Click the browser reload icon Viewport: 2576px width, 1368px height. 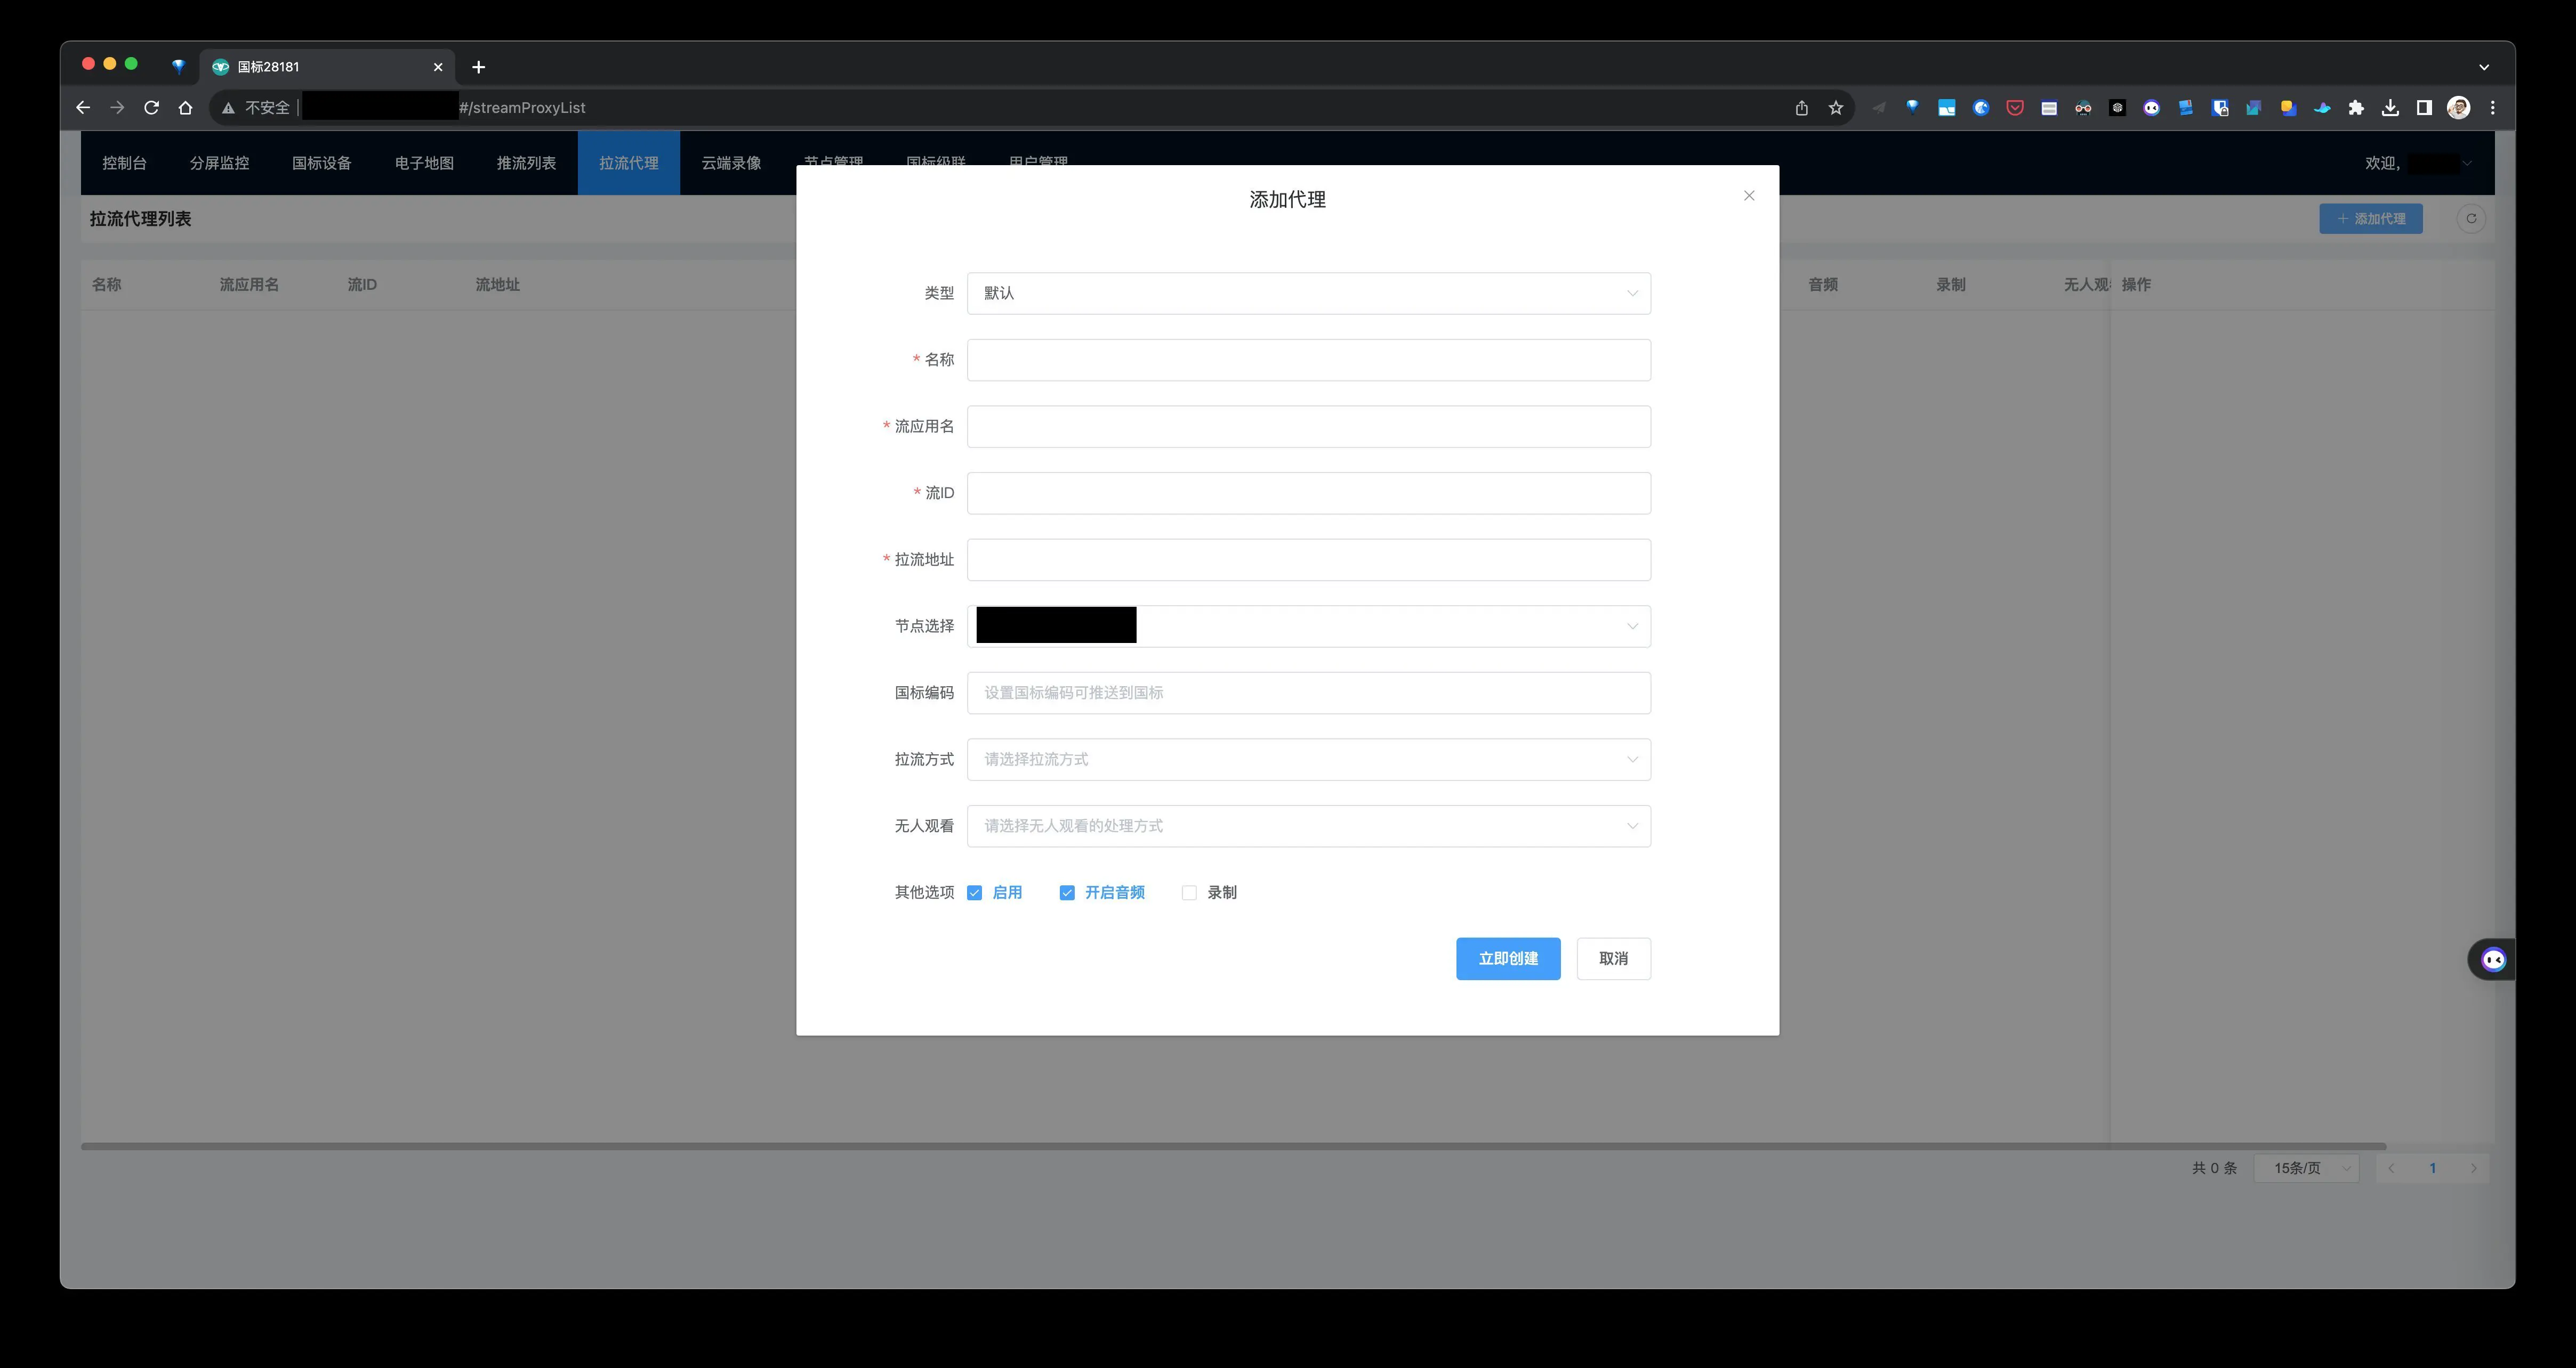coord(151,108)
